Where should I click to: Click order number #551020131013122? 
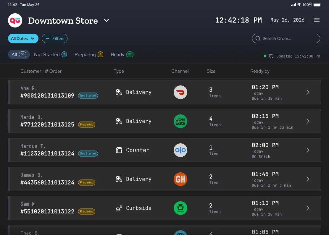[47, 211]
